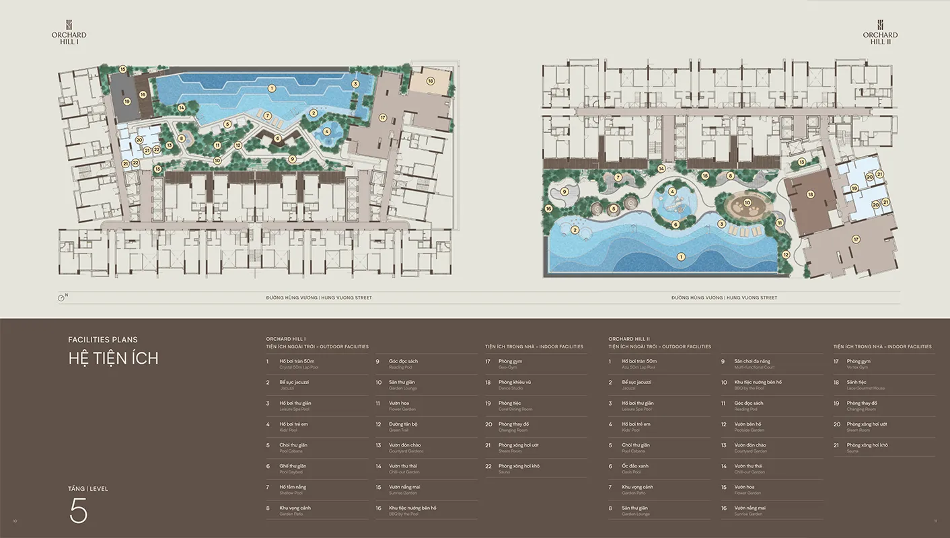
Task: Click the Facilities Plans heading
Action: [x=103, y=340]
